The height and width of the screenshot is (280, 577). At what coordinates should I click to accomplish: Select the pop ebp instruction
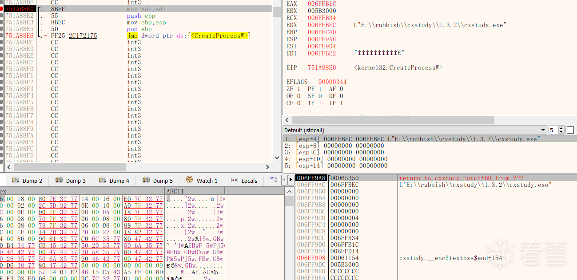139,29
